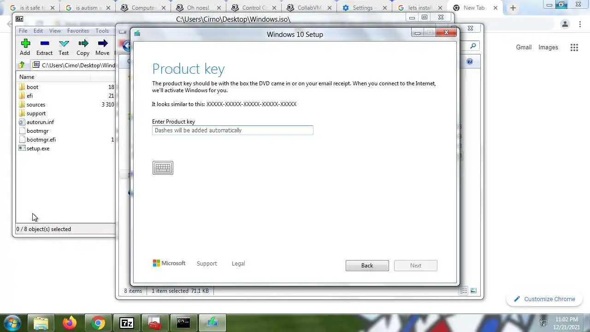Switch Explorer to details view icon
Screen dimensions: 590x332
(x=464, y=290)
